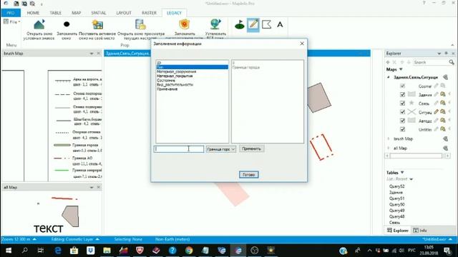458x257 pixels.
Task: Click options icon beside brush Map entry
Action: tap(445, 139)
